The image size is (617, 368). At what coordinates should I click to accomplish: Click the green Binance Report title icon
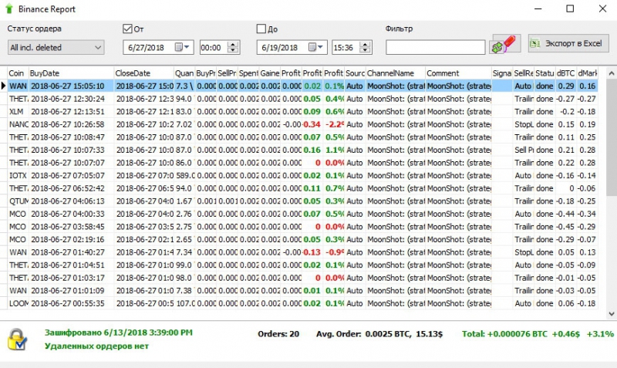[x=9, y=9]
